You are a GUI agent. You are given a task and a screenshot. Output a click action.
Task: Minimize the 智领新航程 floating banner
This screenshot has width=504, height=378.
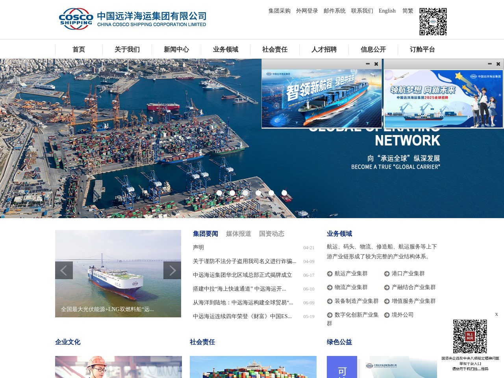pos(368,64)
